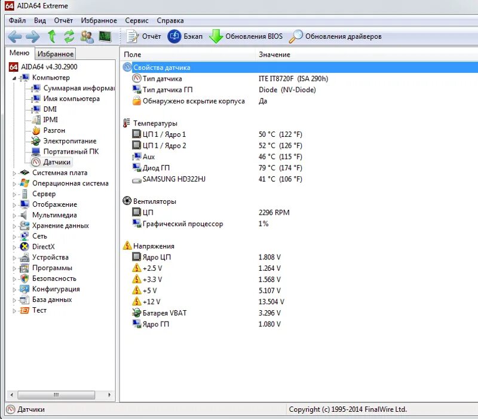Screen dimensions: 478x419
Task: Click the Back navigation arrow icon
Action: (x=14, y=36)
